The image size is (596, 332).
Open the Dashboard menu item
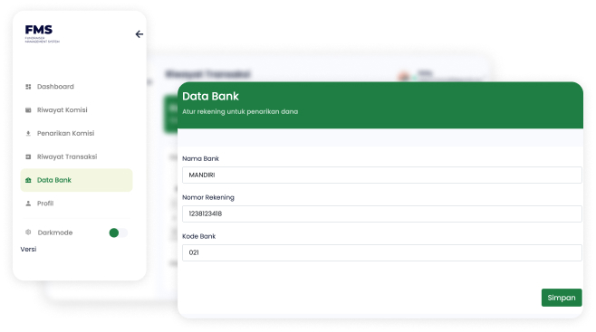pyautogui.click(x=76, y=87)
